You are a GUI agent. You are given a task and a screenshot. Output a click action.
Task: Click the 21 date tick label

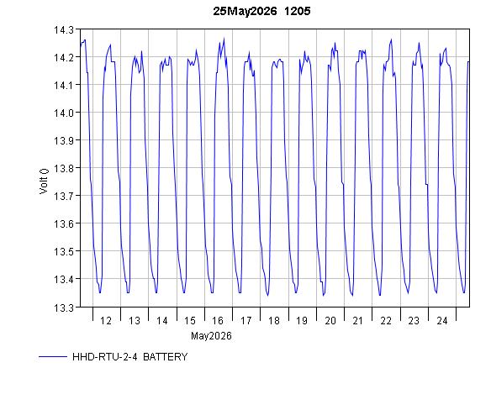coord(358,321)
